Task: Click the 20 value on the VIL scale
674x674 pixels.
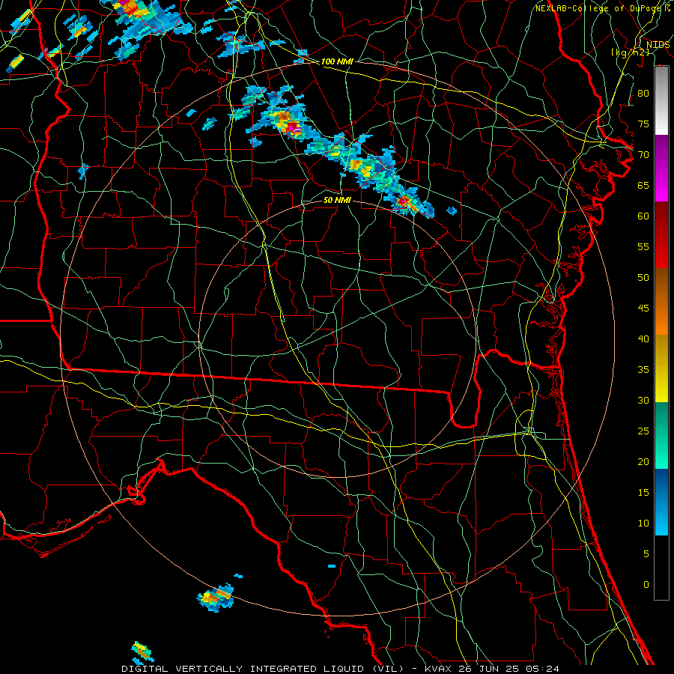Action: click(x=643, y=461)
